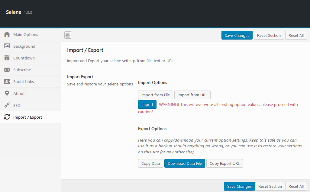Select Import from URL option

(x=192, y=95)
